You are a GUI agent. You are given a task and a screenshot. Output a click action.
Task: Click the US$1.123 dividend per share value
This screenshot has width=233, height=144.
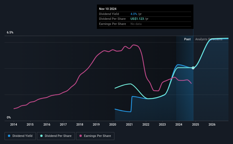tap(137, 19)
